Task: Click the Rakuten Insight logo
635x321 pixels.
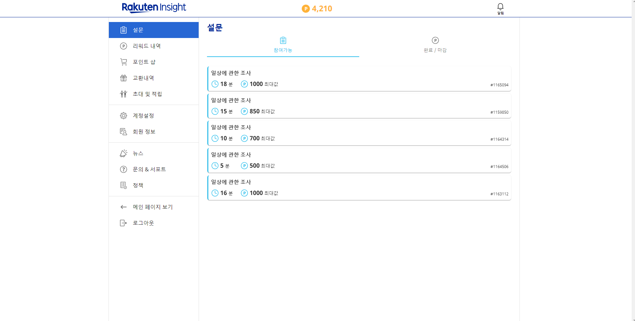Action: (x=154, y=8)
